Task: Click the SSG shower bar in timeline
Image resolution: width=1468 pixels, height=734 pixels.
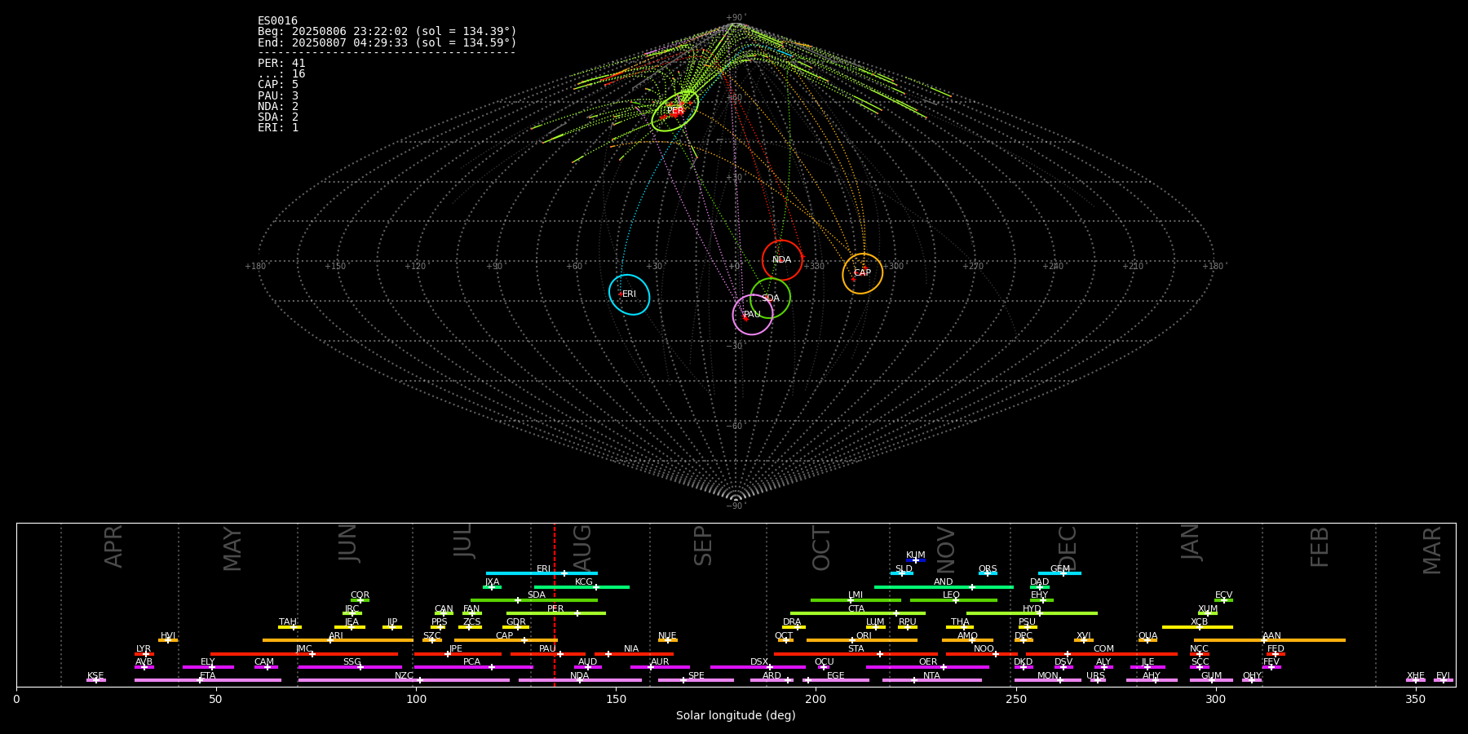Action: tap(350, 667)
